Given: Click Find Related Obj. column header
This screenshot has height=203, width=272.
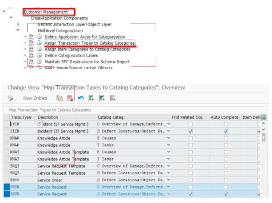Looking at the screenshot, I should click(190, 117).
